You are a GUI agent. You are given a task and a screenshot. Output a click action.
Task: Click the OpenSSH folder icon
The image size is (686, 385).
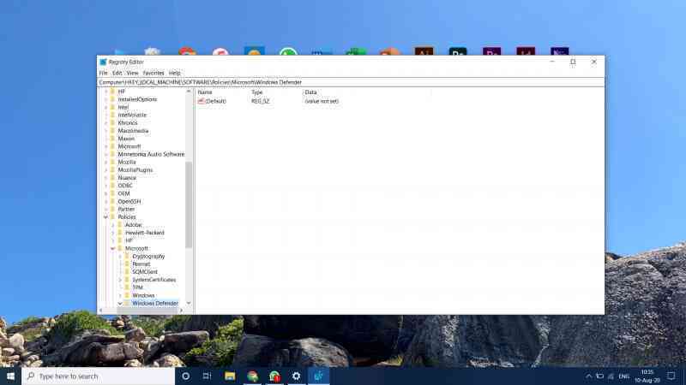[x=112, y=202]
